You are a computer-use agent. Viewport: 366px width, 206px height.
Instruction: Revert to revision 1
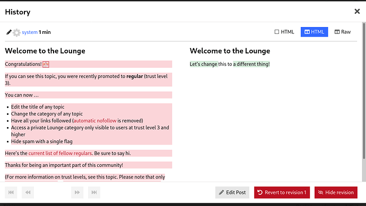[x=282, y=192]
